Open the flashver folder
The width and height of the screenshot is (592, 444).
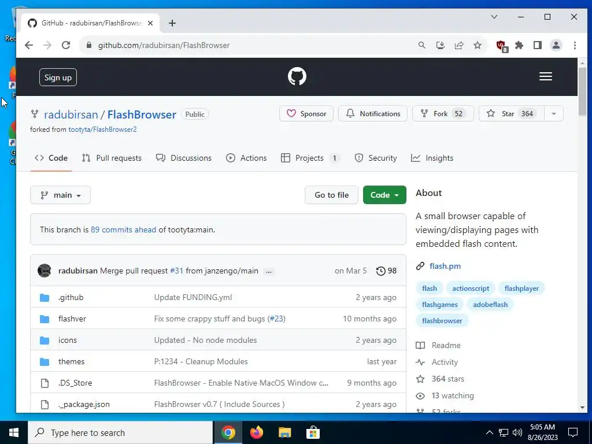pos(72,319)
